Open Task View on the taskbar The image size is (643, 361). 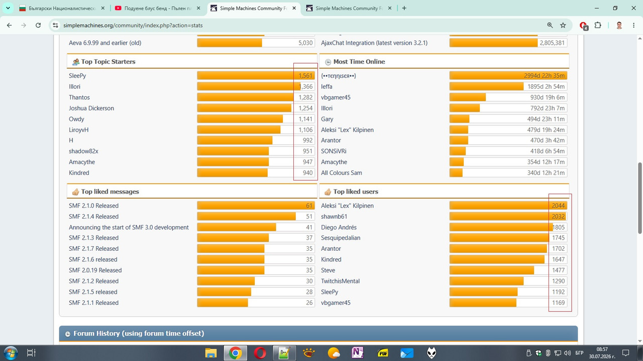31,352
